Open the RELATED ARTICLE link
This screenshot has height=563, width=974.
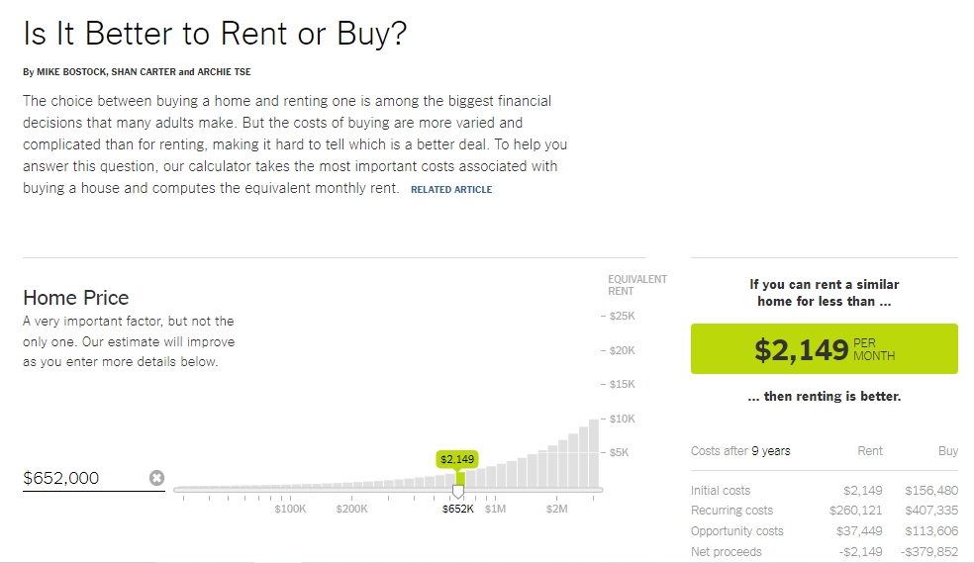point(451,189)
